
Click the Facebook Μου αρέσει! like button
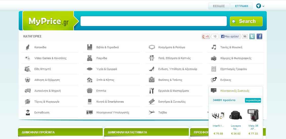click(x=230, y=36)
